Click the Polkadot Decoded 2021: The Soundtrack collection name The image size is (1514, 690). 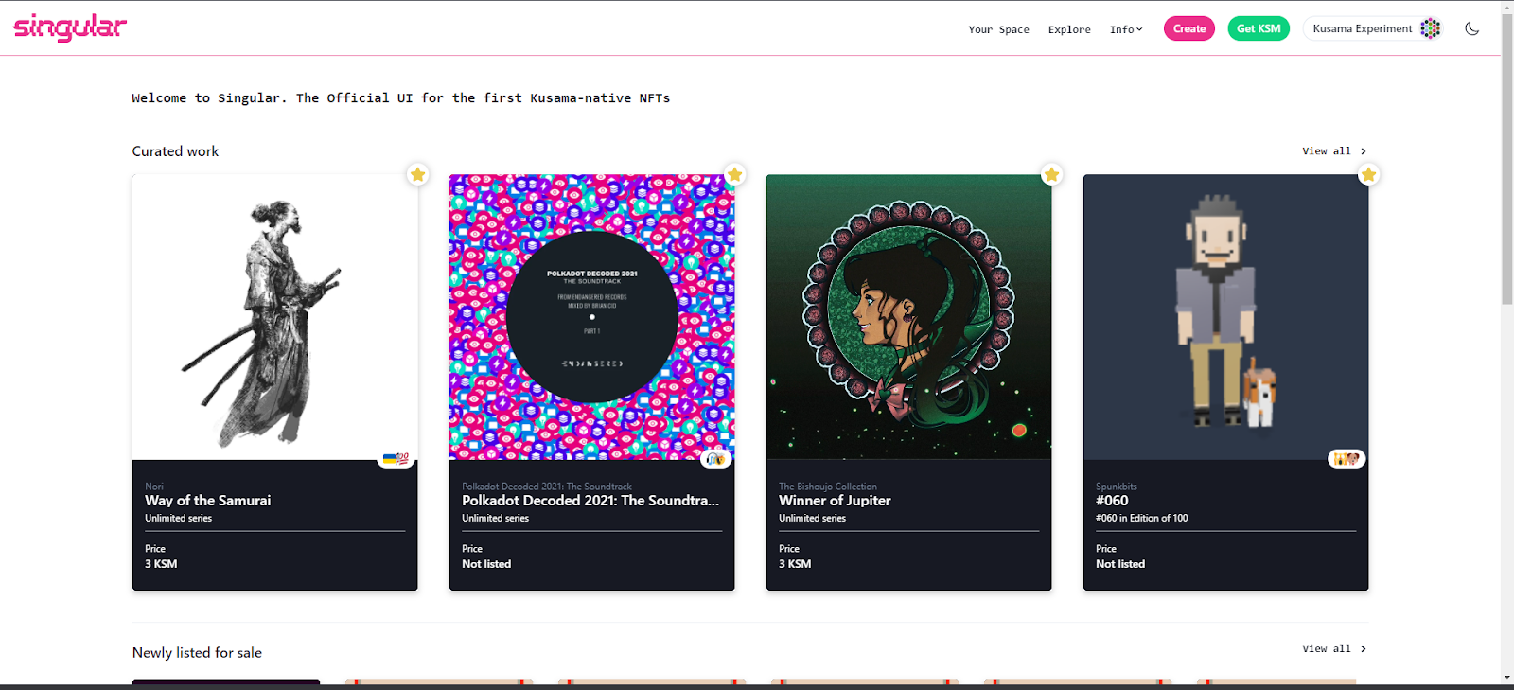point(547,487)
